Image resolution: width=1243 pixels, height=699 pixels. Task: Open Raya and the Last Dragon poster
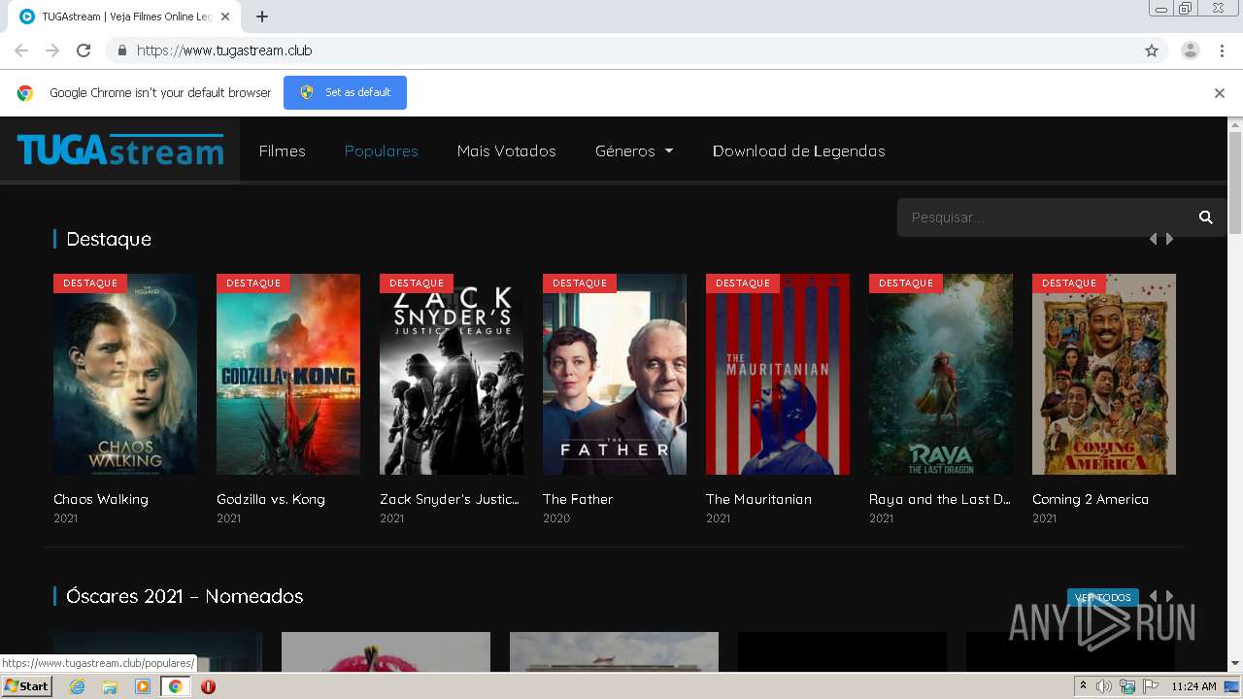pos(941,374)
